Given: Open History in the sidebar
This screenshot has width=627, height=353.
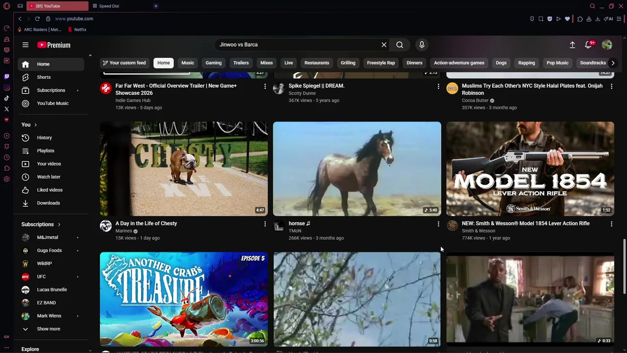Looking at the screenshot, I should coord(44,138).
